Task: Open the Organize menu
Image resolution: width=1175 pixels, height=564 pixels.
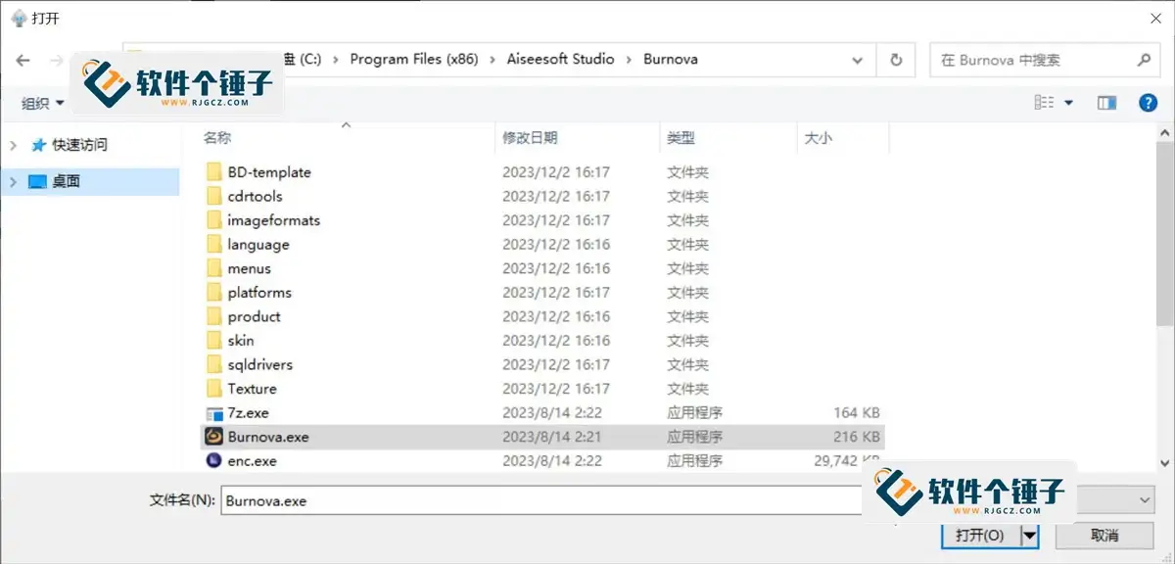Action: coord(43,103)
